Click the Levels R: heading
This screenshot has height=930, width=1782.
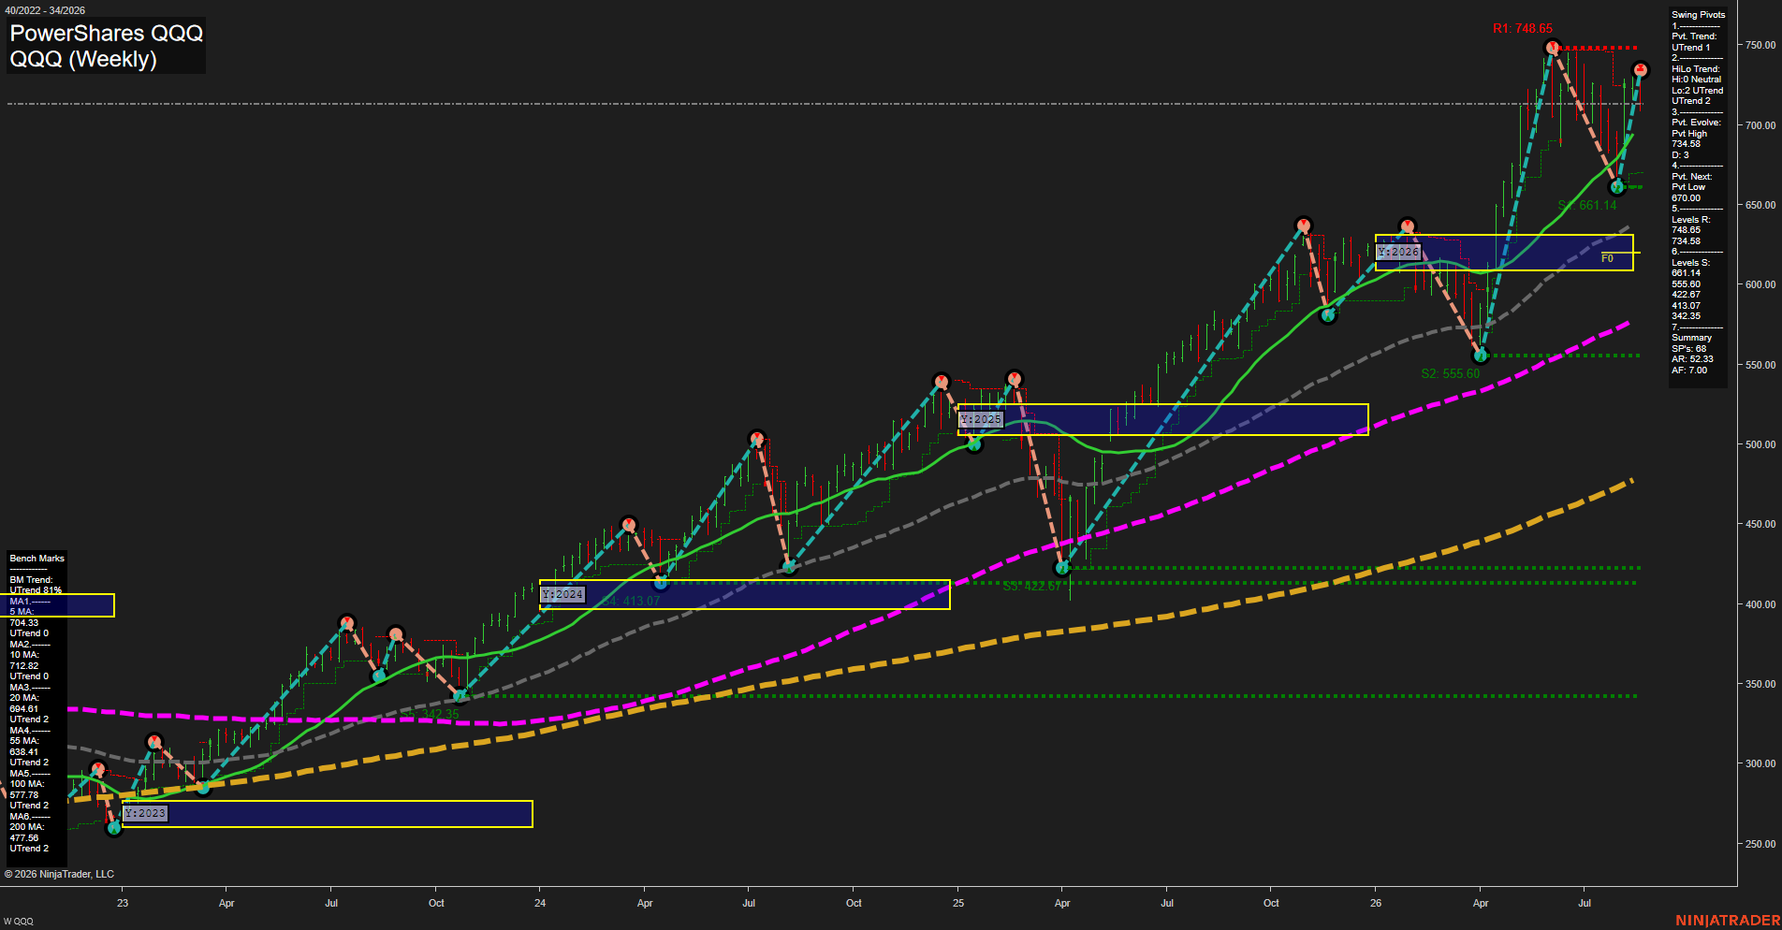[1690, 220]
